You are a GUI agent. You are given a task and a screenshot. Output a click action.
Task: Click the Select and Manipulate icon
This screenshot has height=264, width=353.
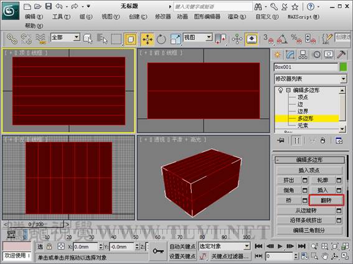(237, 39)
